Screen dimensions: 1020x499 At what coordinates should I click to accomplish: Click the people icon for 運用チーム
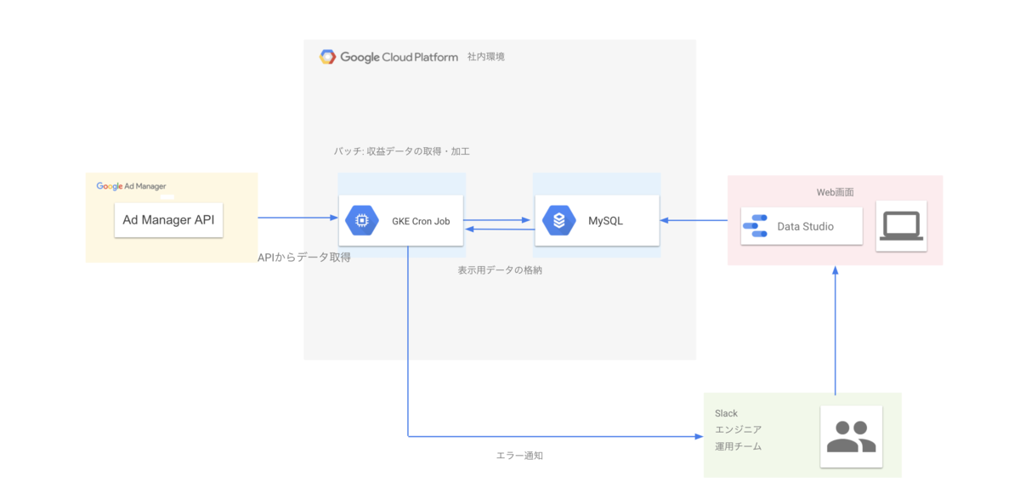852,434
